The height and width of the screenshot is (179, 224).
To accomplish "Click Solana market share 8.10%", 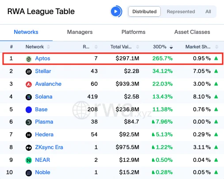I will (202, 97).
